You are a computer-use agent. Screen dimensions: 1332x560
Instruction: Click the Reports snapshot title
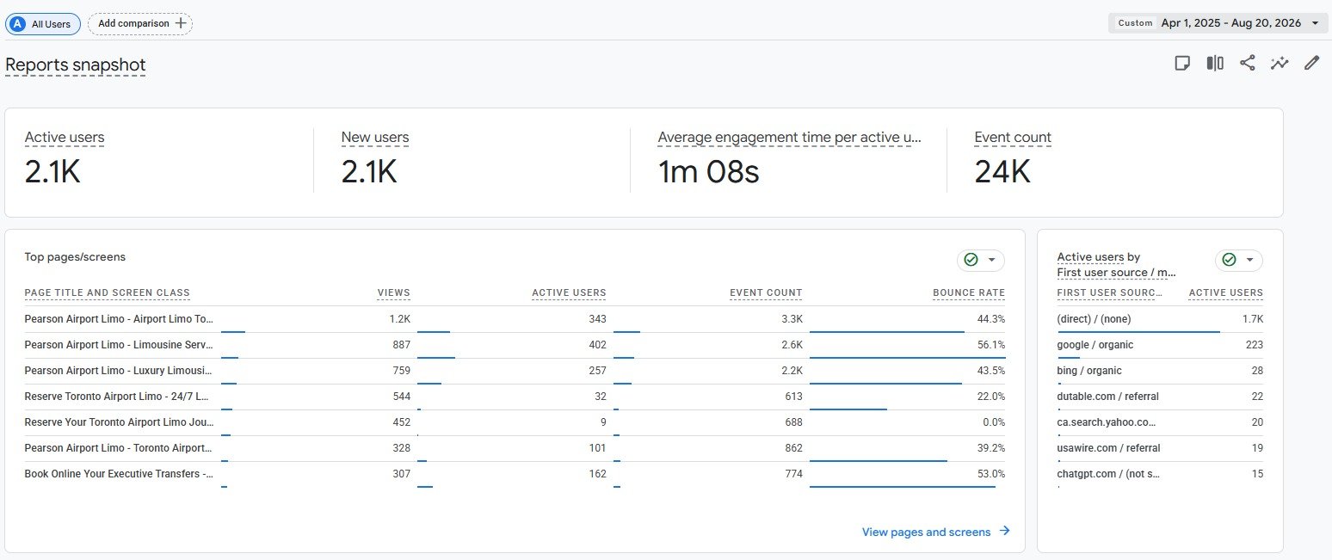click(x=76, y=65)
